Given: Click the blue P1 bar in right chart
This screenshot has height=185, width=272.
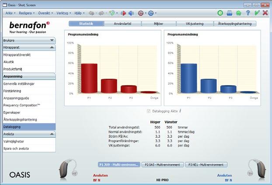Looking at the screenshot, I should pos(189,78).
